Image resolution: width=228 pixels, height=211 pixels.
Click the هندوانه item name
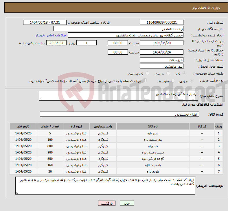pyautogui.click(x=153, y=146)
